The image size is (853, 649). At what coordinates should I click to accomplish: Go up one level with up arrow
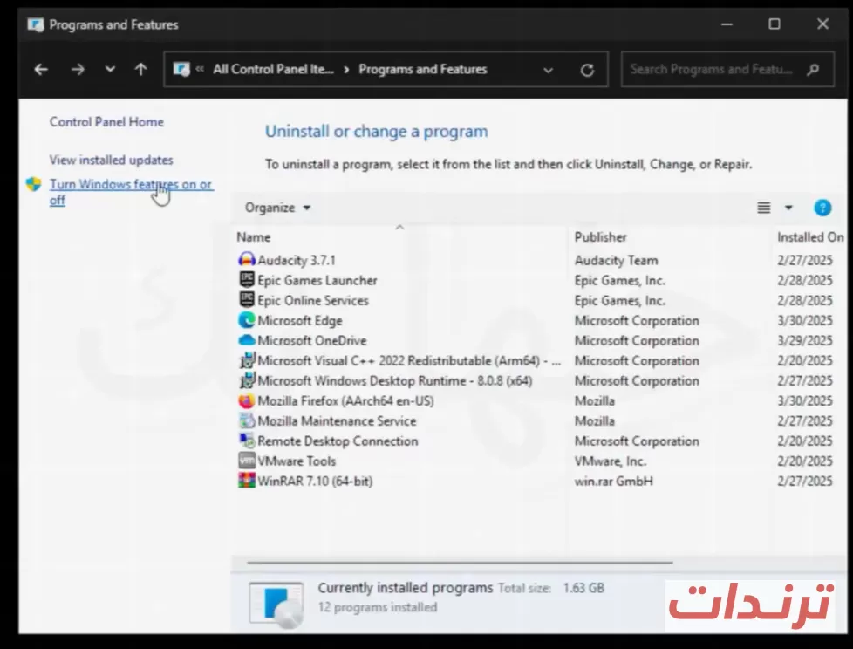point(140,69)
